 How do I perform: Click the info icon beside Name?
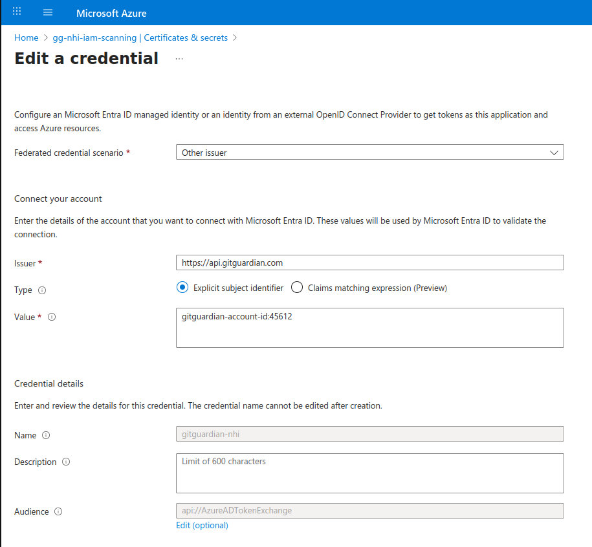point(46,435)
